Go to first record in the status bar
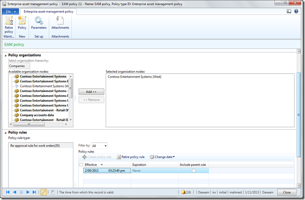Screen dimensions: 305x200 8,192
